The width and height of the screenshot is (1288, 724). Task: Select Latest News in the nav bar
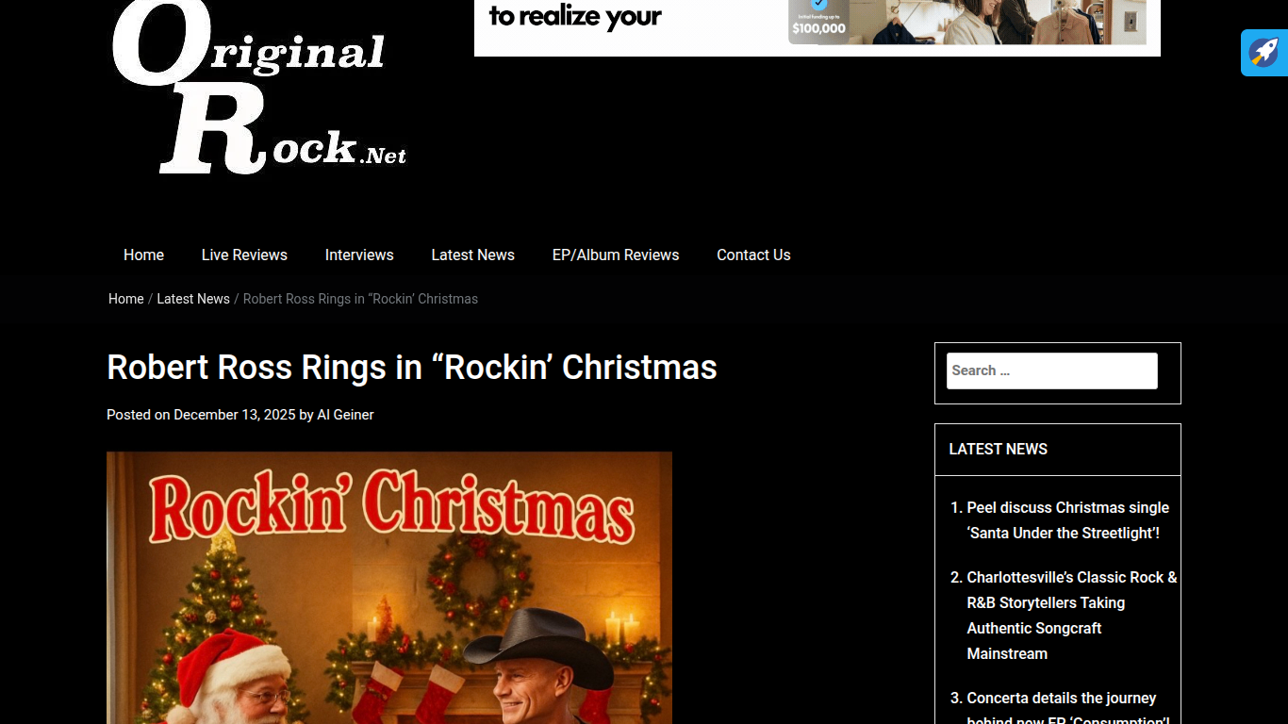point(472,255)
